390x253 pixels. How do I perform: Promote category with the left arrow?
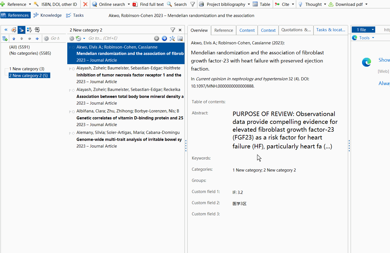point(29,38)
